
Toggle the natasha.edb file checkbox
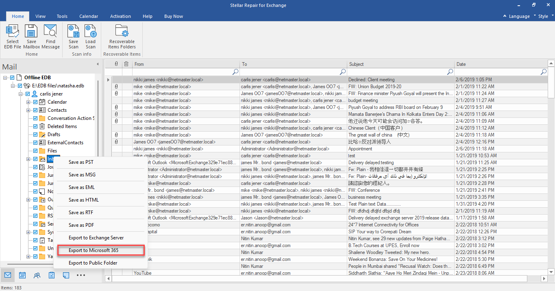tap(20, 86)
